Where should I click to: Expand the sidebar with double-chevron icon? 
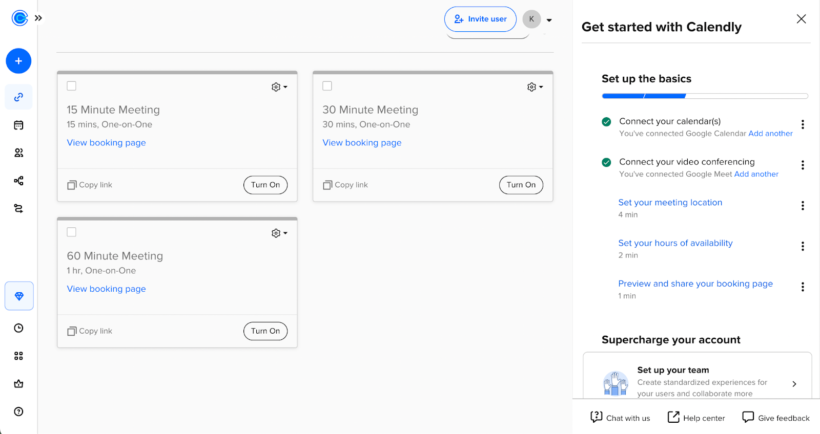point(38,18)
